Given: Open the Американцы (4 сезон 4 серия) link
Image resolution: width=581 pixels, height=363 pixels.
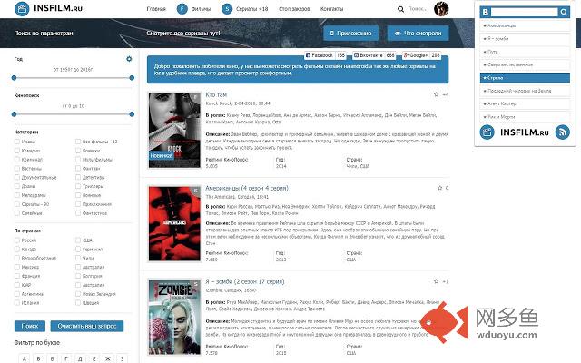Looking at the screenshot, I should (247, 188).
